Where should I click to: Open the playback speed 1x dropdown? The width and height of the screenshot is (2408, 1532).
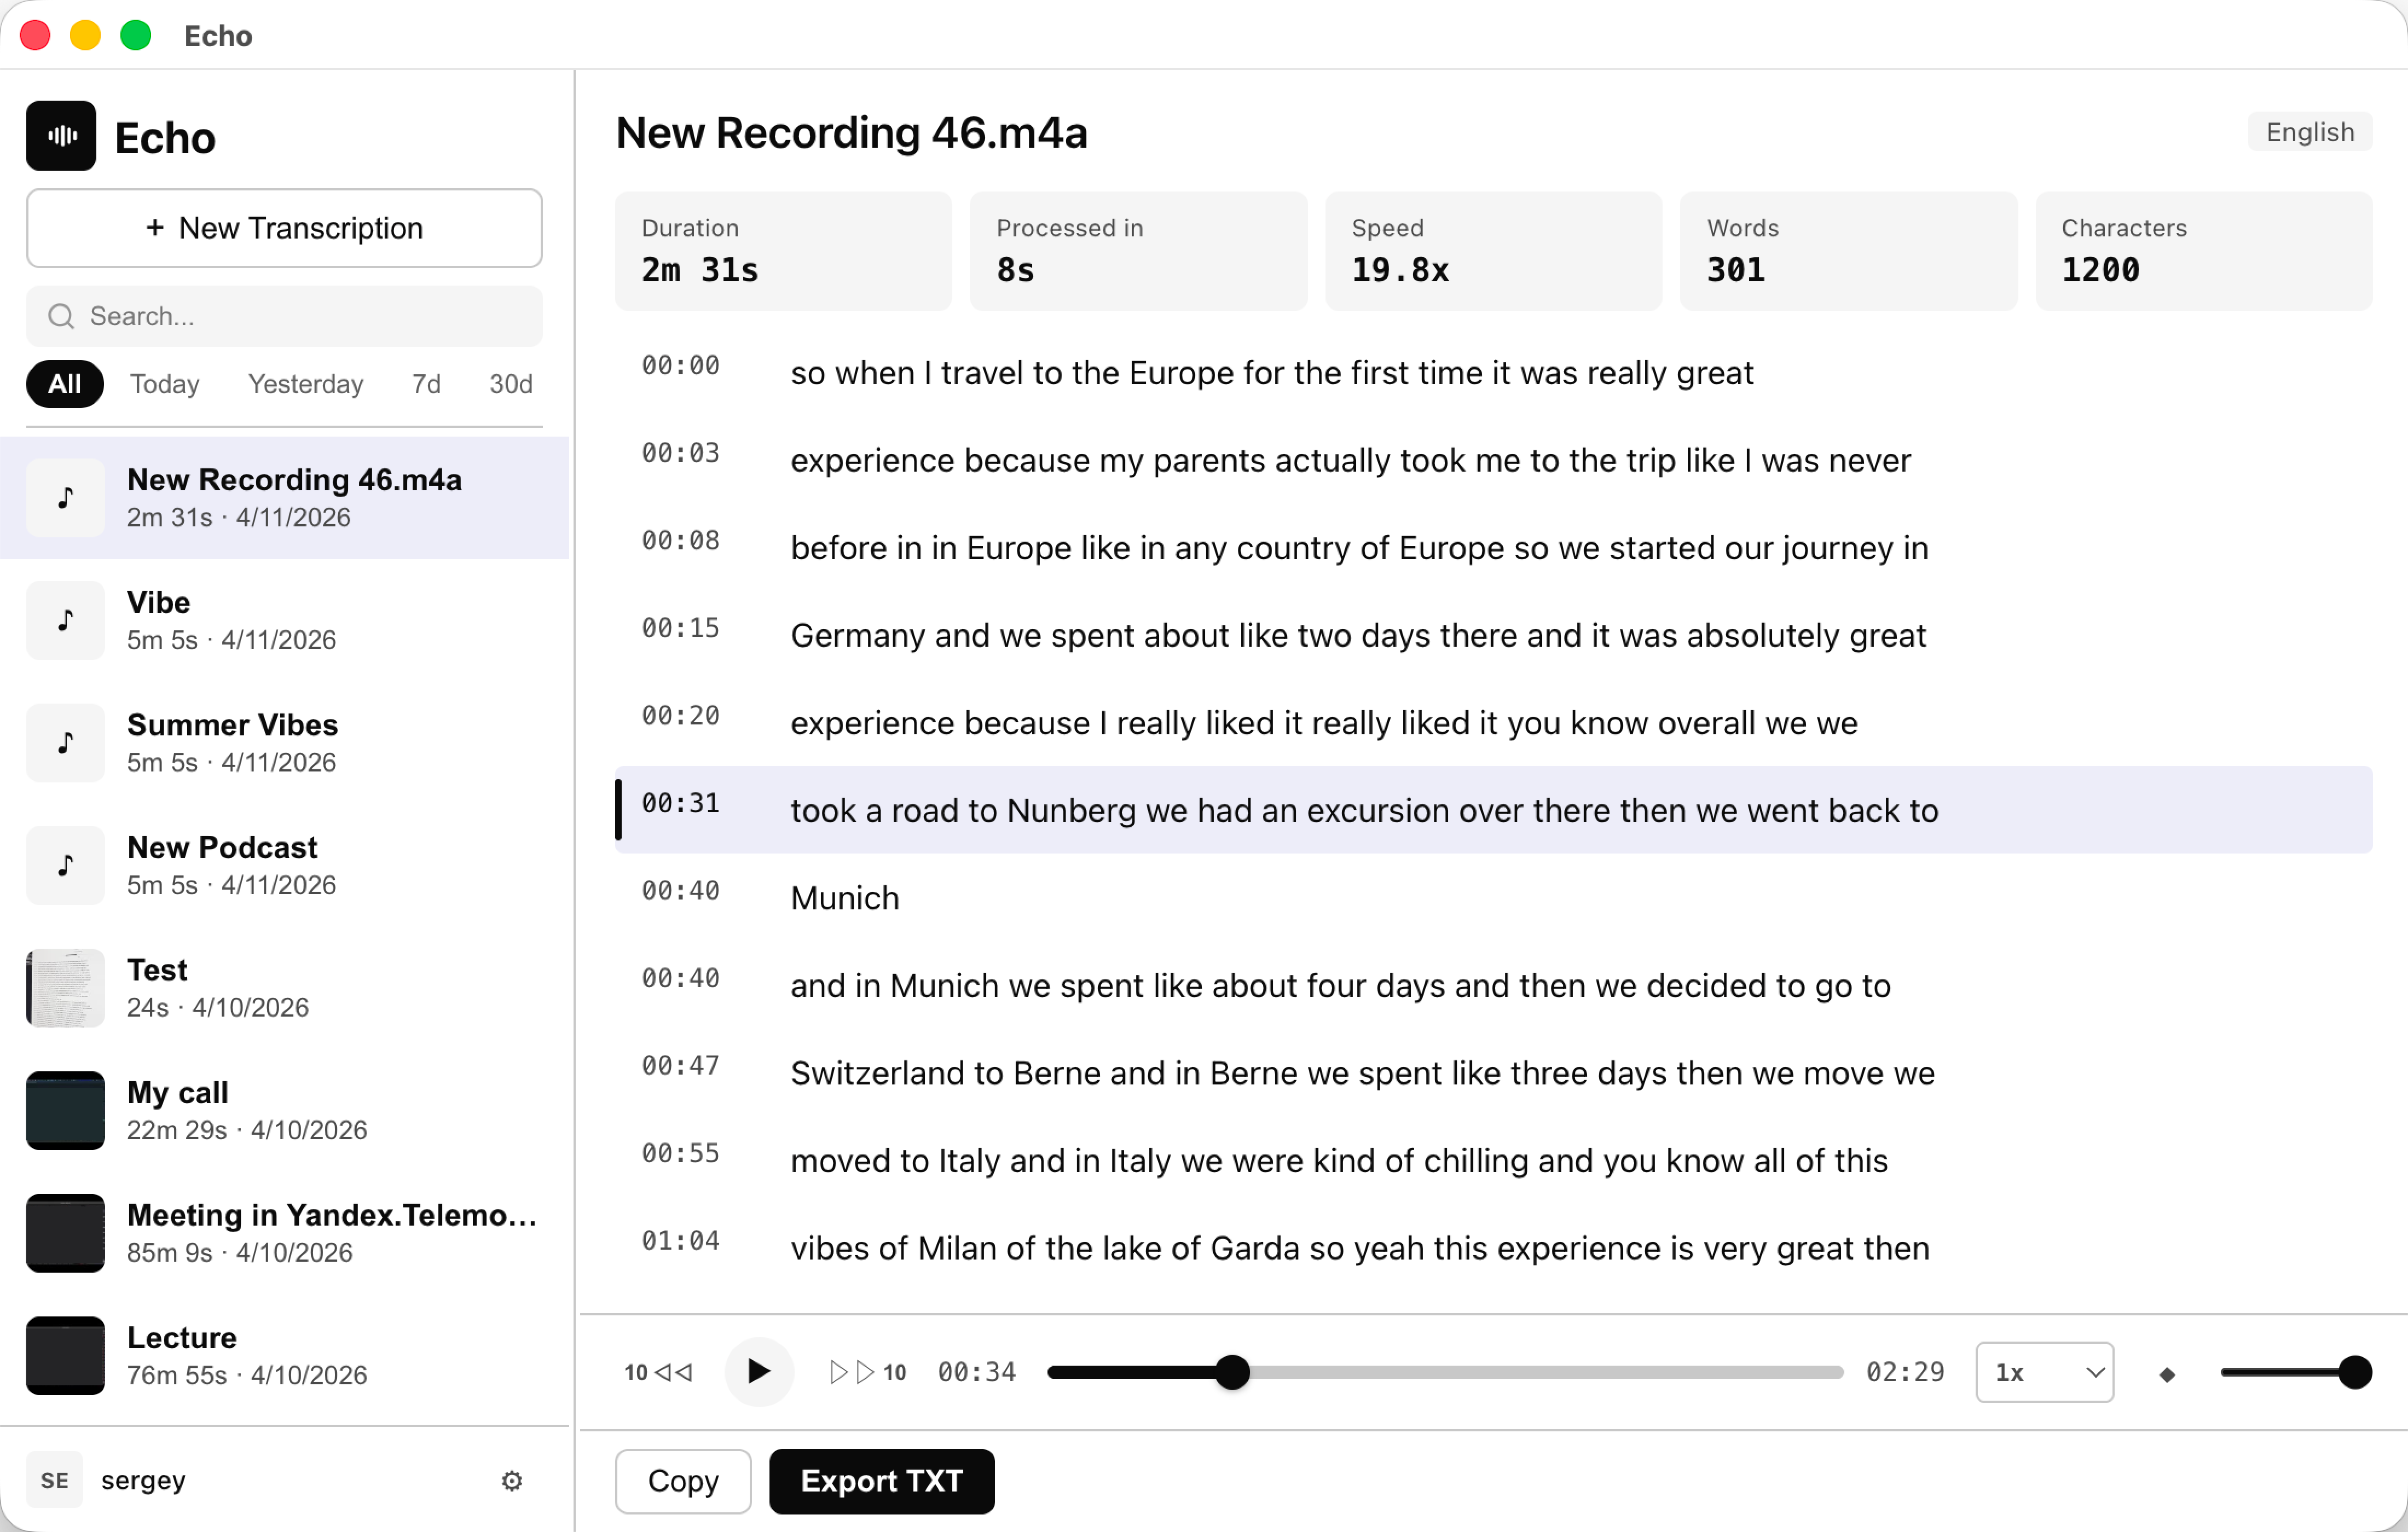pyautogui.click(x=2043, y=1372)
